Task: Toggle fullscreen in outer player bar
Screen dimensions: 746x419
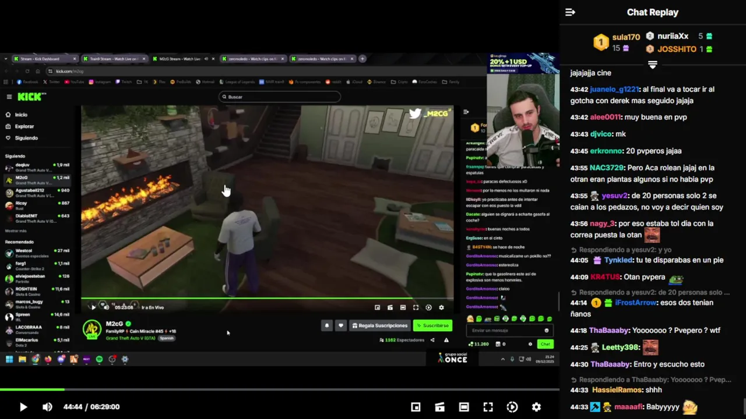Action: (x=488, y=407)
